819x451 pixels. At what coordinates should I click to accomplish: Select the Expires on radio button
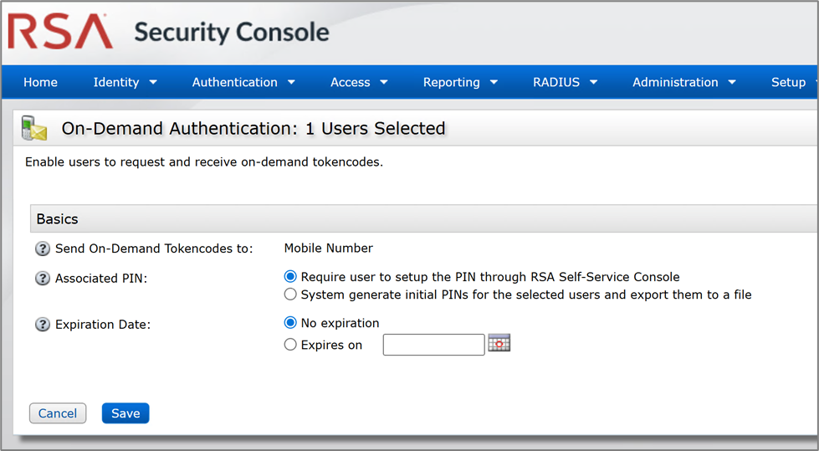[290, 345]
